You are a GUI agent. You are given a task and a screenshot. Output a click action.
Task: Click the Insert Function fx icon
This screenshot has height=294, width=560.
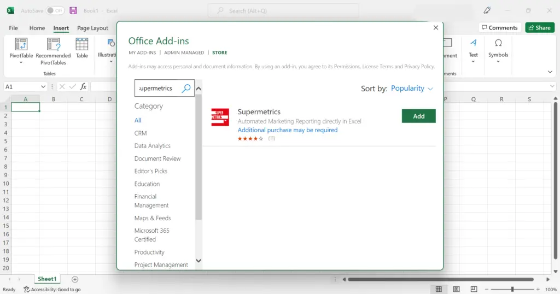pyautogui.click(x=83, y=87)
